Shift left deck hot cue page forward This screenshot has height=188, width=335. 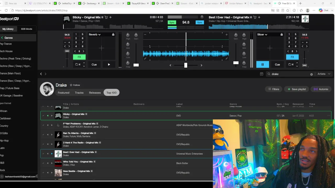point(83,51)
